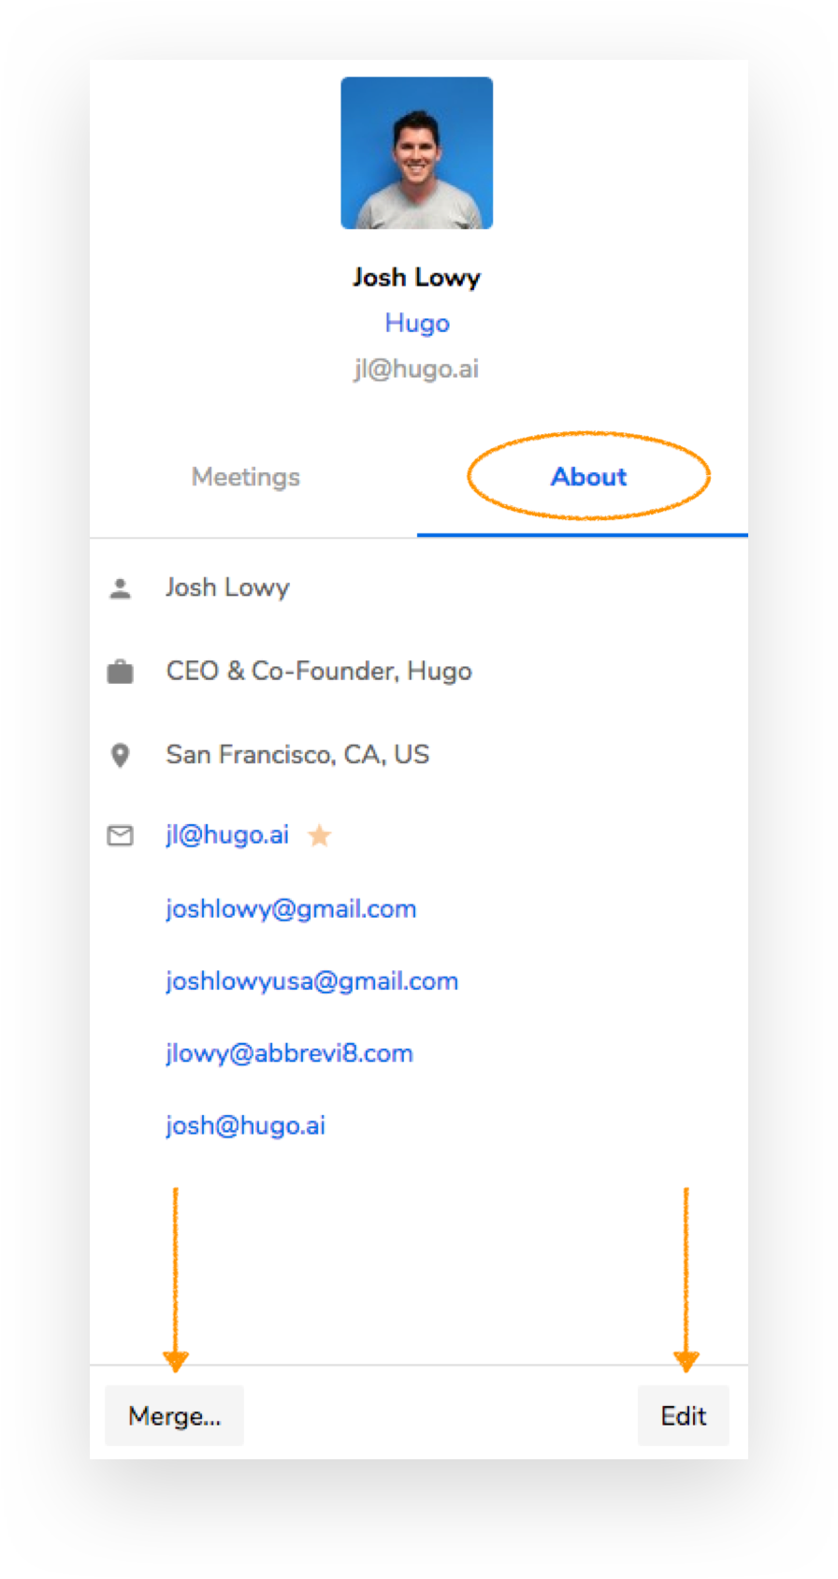Image resolution: width=838 pixels, height=1579 pixels.
Task: Click the person icon beside Josh Lowy
Action: 121,588
